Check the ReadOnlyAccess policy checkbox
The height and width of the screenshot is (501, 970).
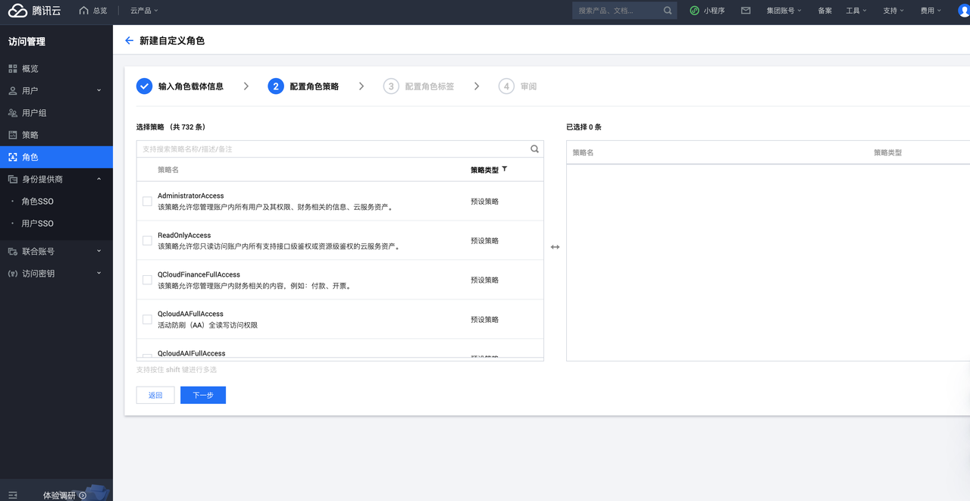coord(147,240)
